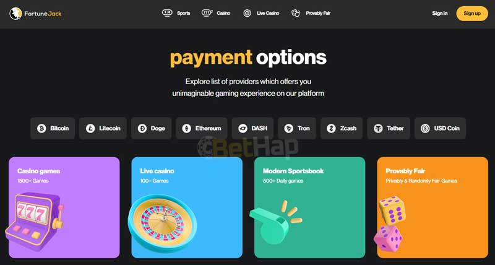495x265 pixels.
Task: Click the Tron coin icon
Action: (x=288, y=128)
